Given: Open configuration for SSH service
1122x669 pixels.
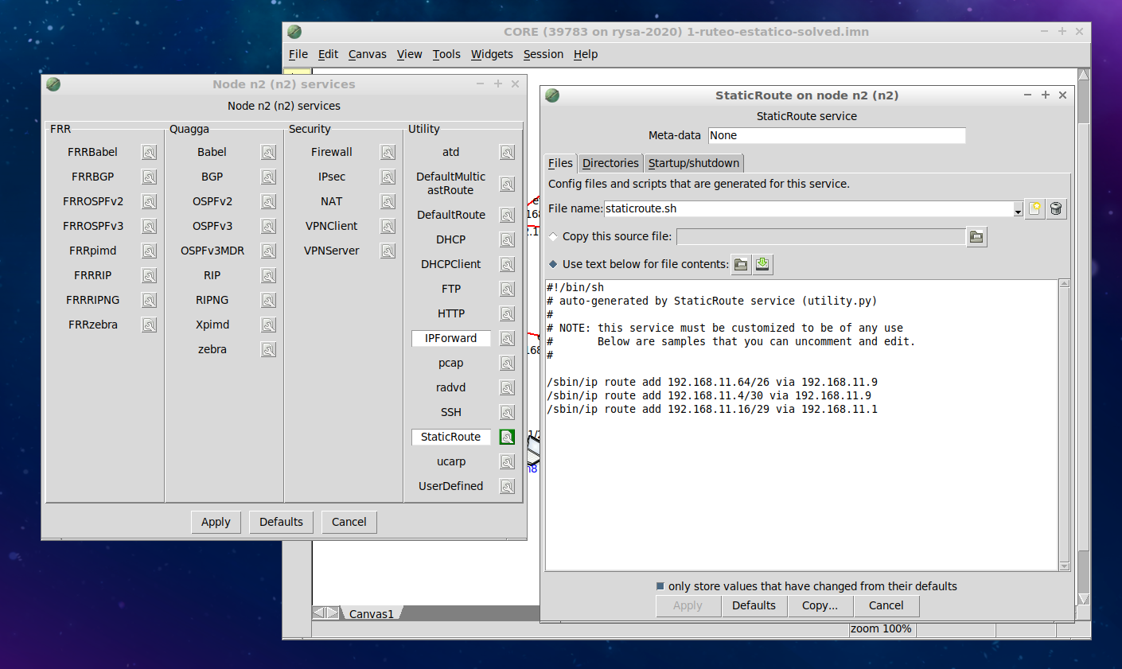Looking at the screenshot, I should pyautogui.click(x=507, y=413).
